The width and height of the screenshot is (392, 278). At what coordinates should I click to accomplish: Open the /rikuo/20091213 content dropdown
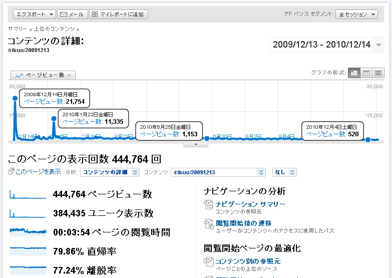(218, 172)
